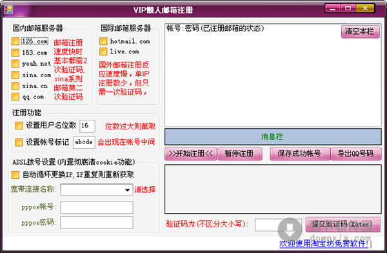Click 提交验证码(Enter) button
The height and width of the screenshot is (253, 387).
[x=343, y=225]
